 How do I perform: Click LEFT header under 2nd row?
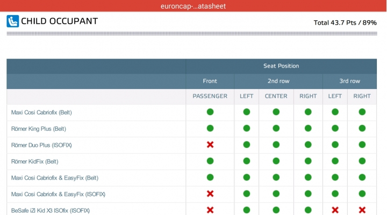click(247, 96)
